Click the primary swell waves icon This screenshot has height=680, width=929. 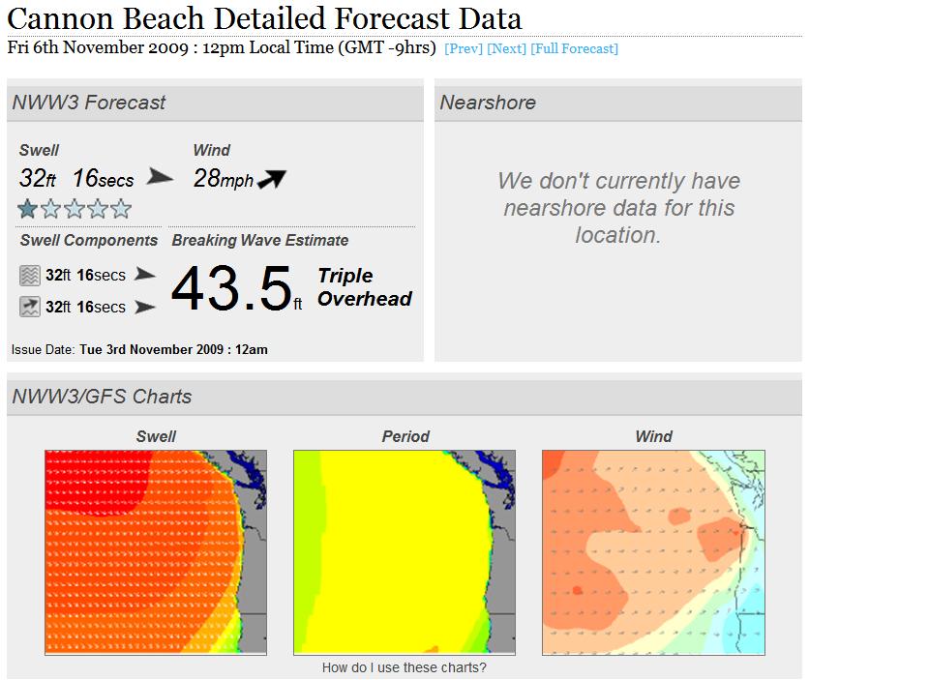point(29,276)
